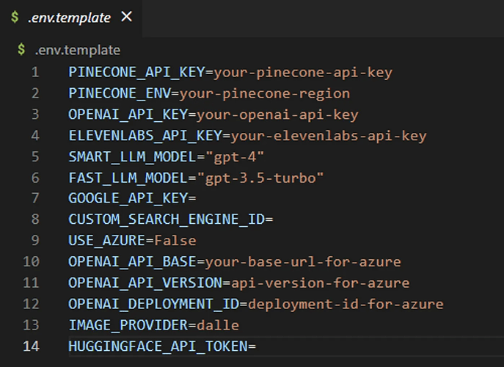Click the OPENAI_API_KEY variable name

[x=128, y=115]
